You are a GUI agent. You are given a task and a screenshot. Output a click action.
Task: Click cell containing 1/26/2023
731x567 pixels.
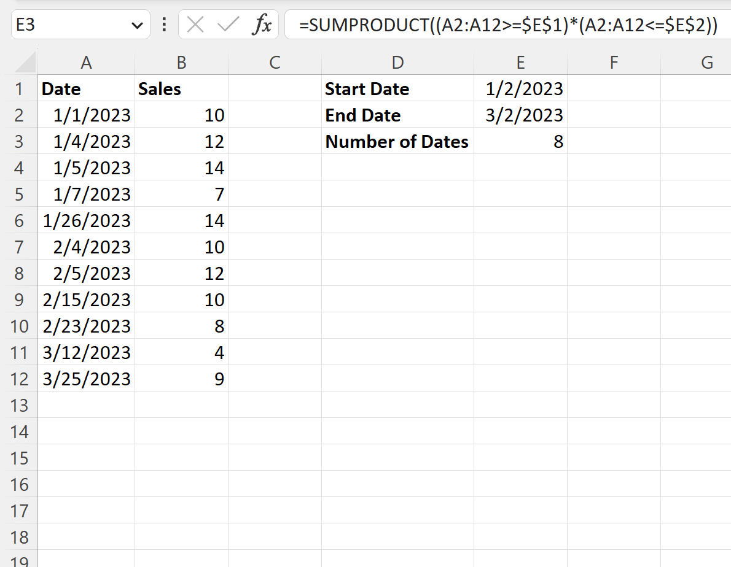click(x=86, y=220)
